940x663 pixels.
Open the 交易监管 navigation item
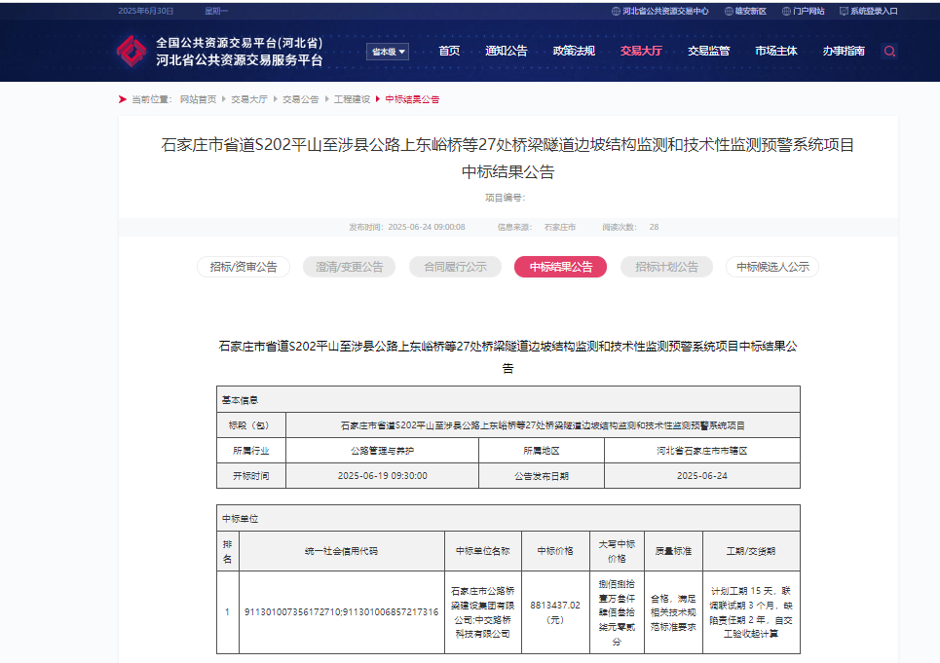point(708,51)
